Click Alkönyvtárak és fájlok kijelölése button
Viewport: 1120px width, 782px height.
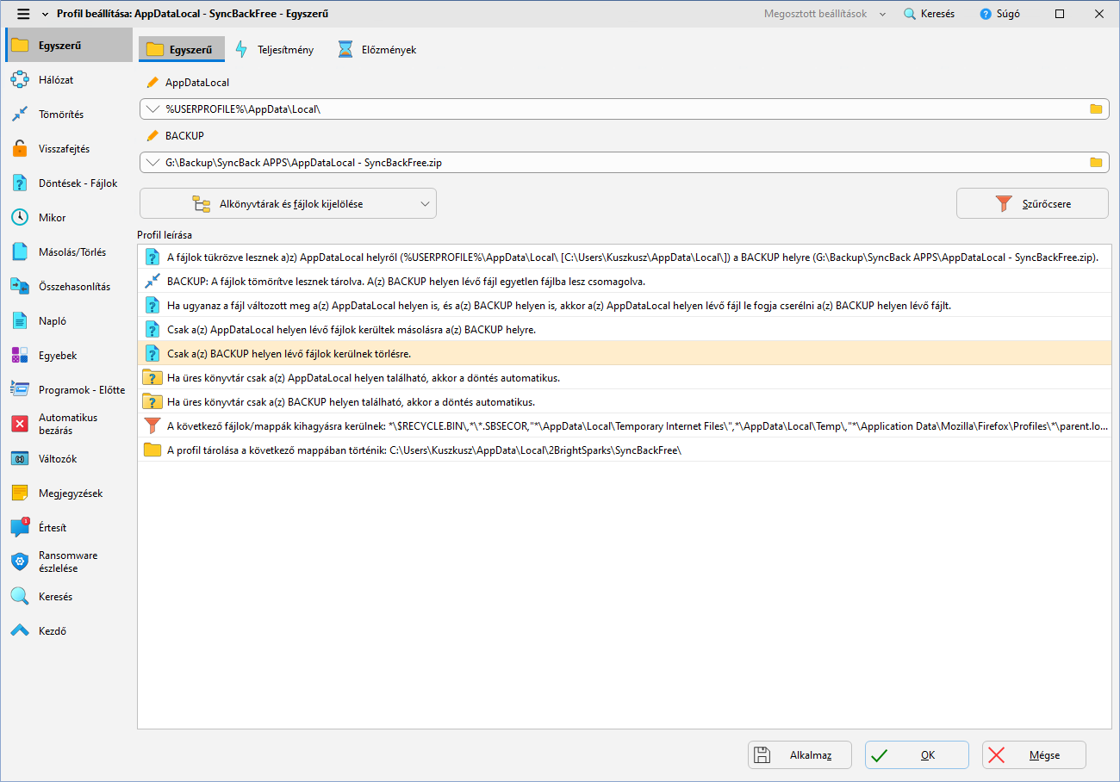tap(288, 203)
